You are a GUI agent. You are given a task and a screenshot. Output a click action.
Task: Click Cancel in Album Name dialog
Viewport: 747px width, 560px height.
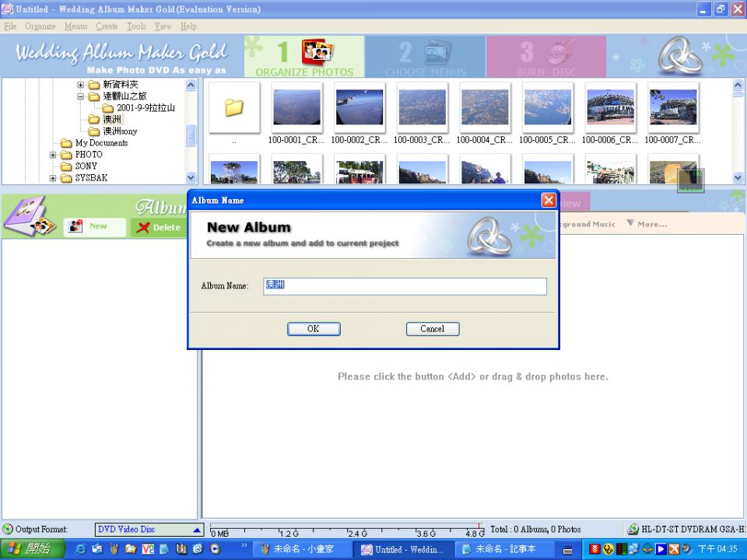pyautogui.click(x=433, y=328)
